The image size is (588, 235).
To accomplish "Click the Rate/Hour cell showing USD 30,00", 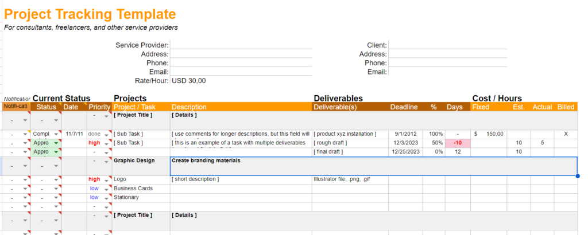I will click(241, 81).
